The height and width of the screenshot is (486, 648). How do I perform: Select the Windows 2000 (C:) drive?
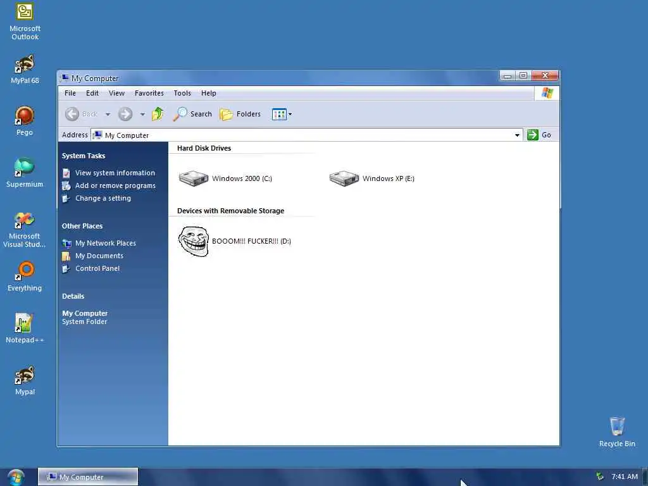(x=225, y=178)
